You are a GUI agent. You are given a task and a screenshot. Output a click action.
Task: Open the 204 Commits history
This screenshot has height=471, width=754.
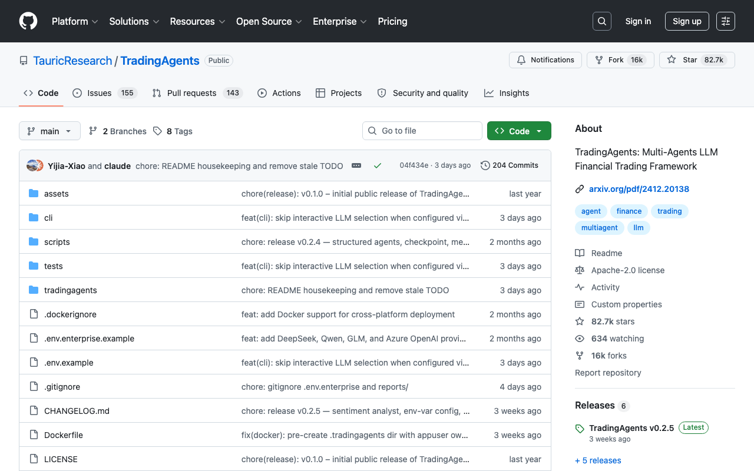510,165
